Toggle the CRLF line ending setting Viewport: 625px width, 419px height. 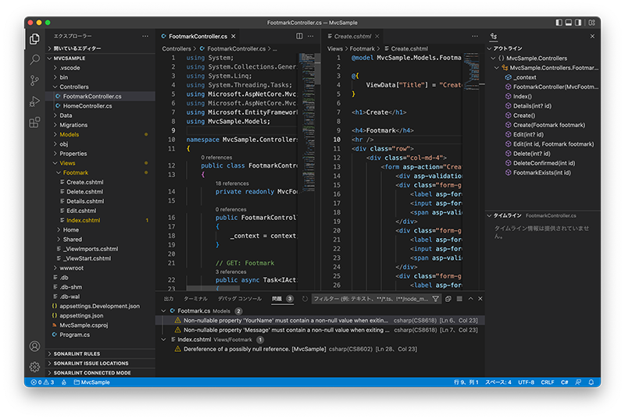[547, 382]
